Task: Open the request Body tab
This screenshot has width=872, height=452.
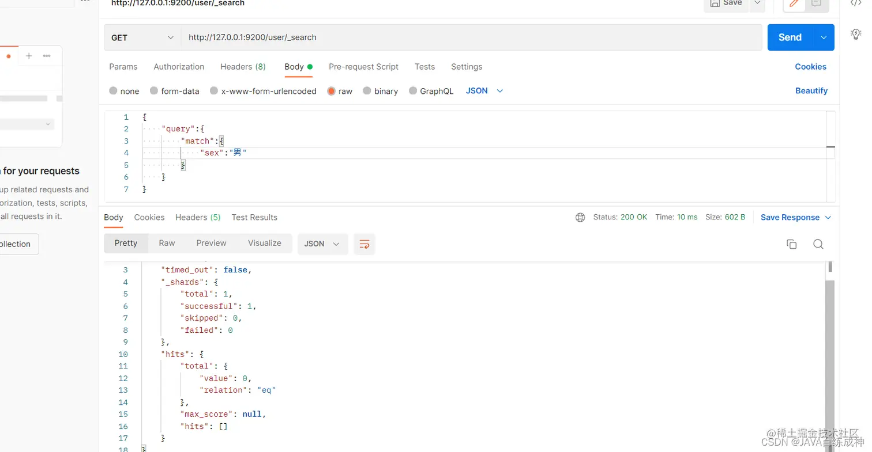Action: coord(298,67)
